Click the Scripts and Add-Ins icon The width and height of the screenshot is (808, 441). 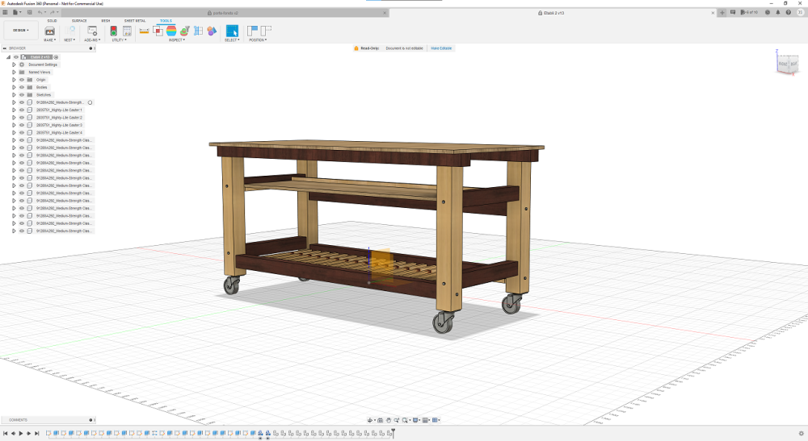pyautogui.click(x=92, y=31)
